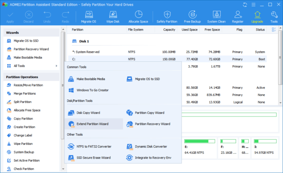Click the Disk 1 header row
283x173 pixels.
tap(81, 41)
